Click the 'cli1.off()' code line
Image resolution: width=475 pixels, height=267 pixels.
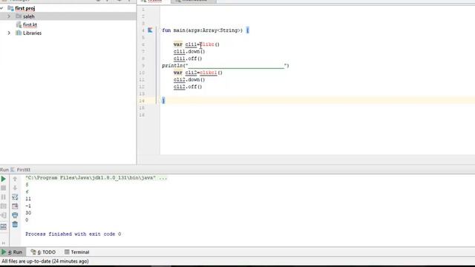[x=188, y=59]
